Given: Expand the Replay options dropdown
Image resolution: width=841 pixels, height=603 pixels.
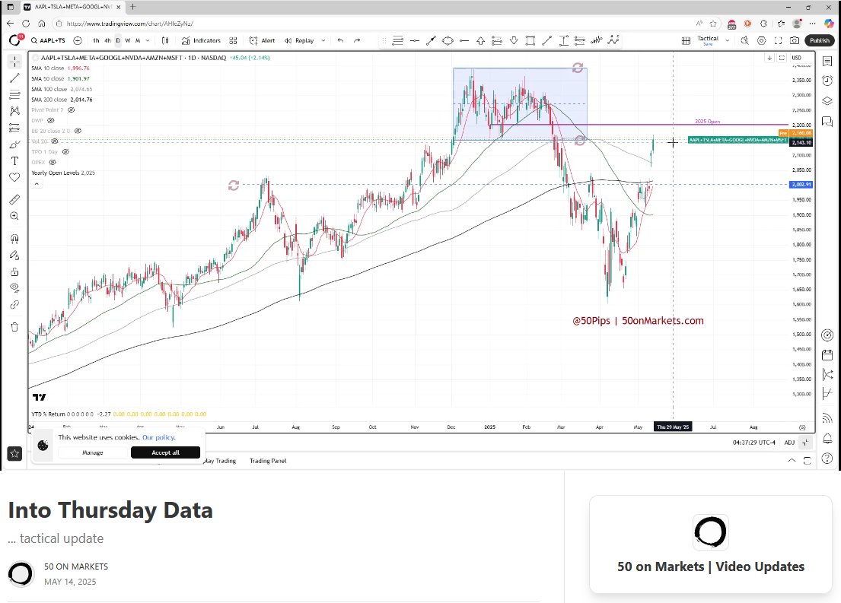Looking at the screenshot, I should click(x=323, y=41).
